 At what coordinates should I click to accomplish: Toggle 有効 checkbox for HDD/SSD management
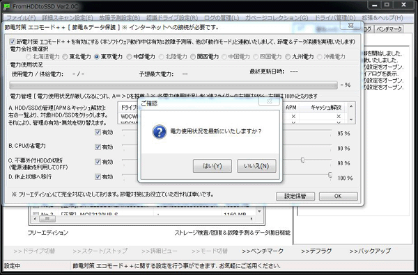coord(98,133)
